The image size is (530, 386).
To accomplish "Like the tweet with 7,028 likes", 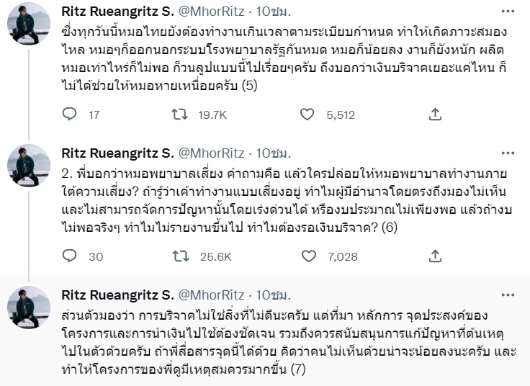I will click(x=307, y=256).
